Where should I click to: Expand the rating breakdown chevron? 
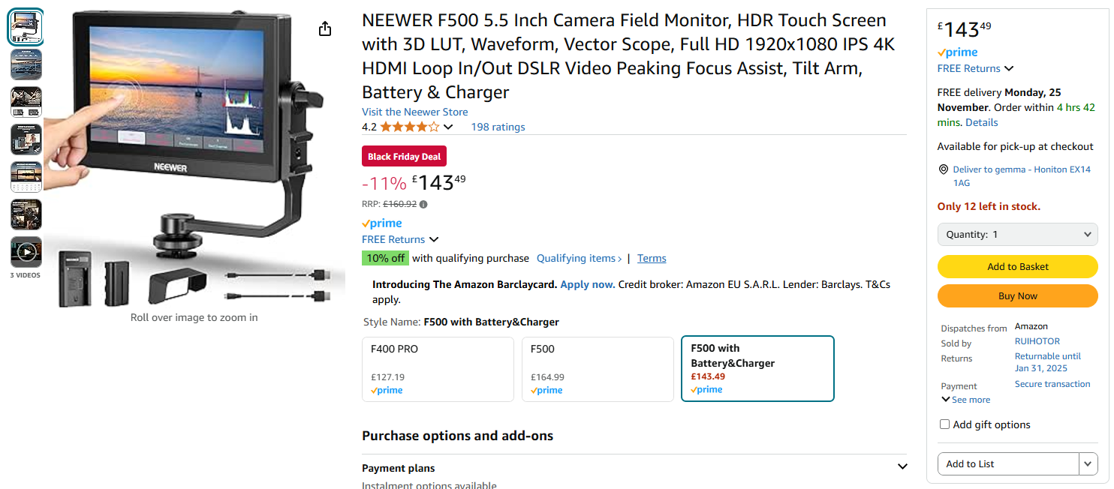[449, 127]
